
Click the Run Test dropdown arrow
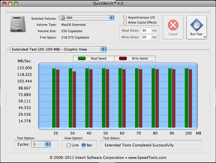coord(205,37)
